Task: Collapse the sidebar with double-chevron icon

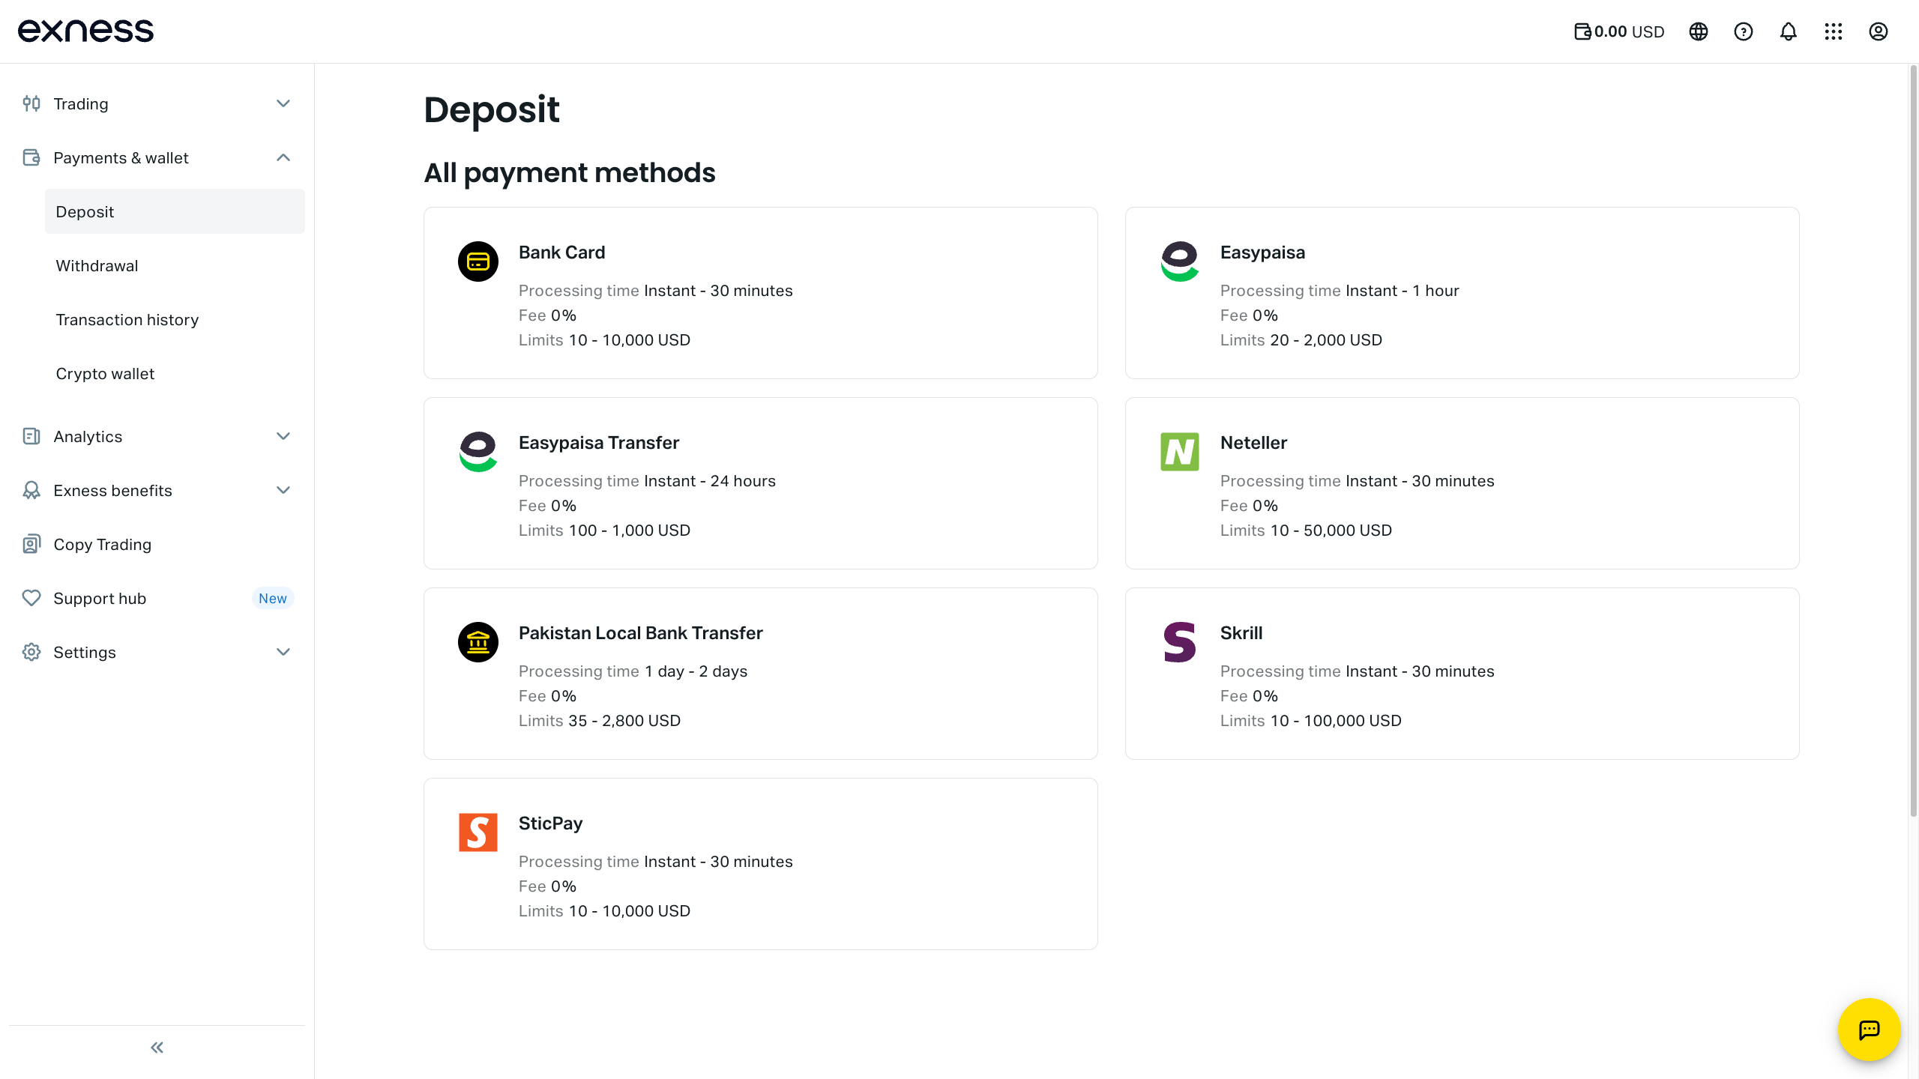Action: [157, 1048]
